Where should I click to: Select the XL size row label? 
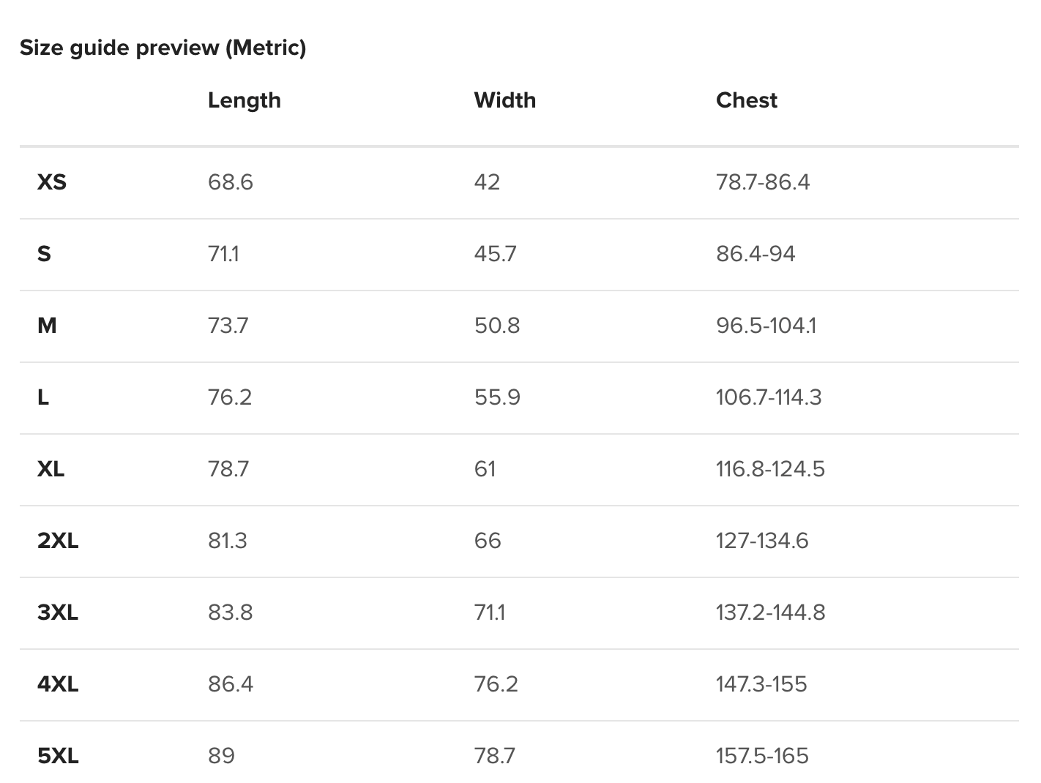coord(51,469)
